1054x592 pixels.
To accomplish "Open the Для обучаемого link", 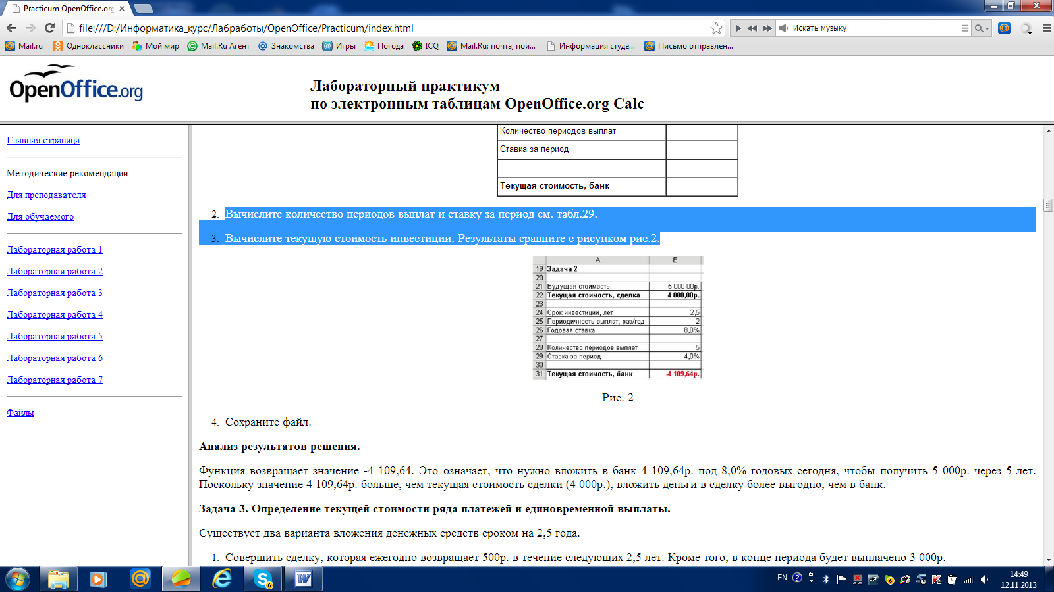I will pos(40,216).
